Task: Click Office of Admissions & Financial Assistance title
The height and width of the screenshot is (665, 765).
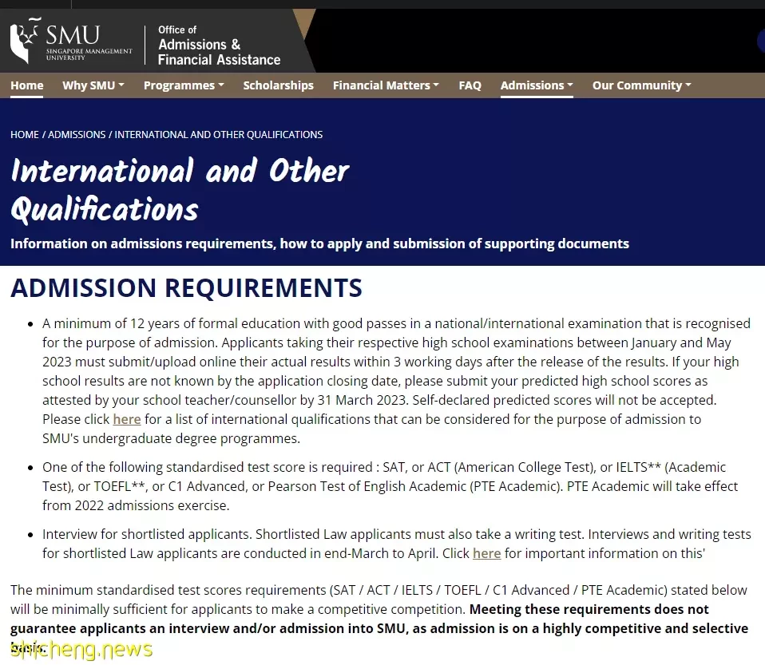Action: point(219,46)
